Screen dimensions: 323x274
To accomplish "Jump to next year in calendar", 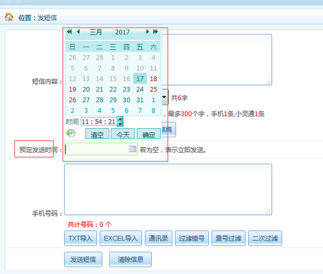I will (156, 32).
